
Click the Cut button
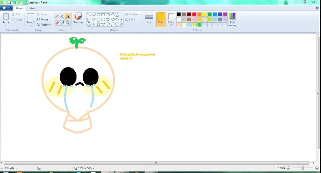[x=16, y=14]
